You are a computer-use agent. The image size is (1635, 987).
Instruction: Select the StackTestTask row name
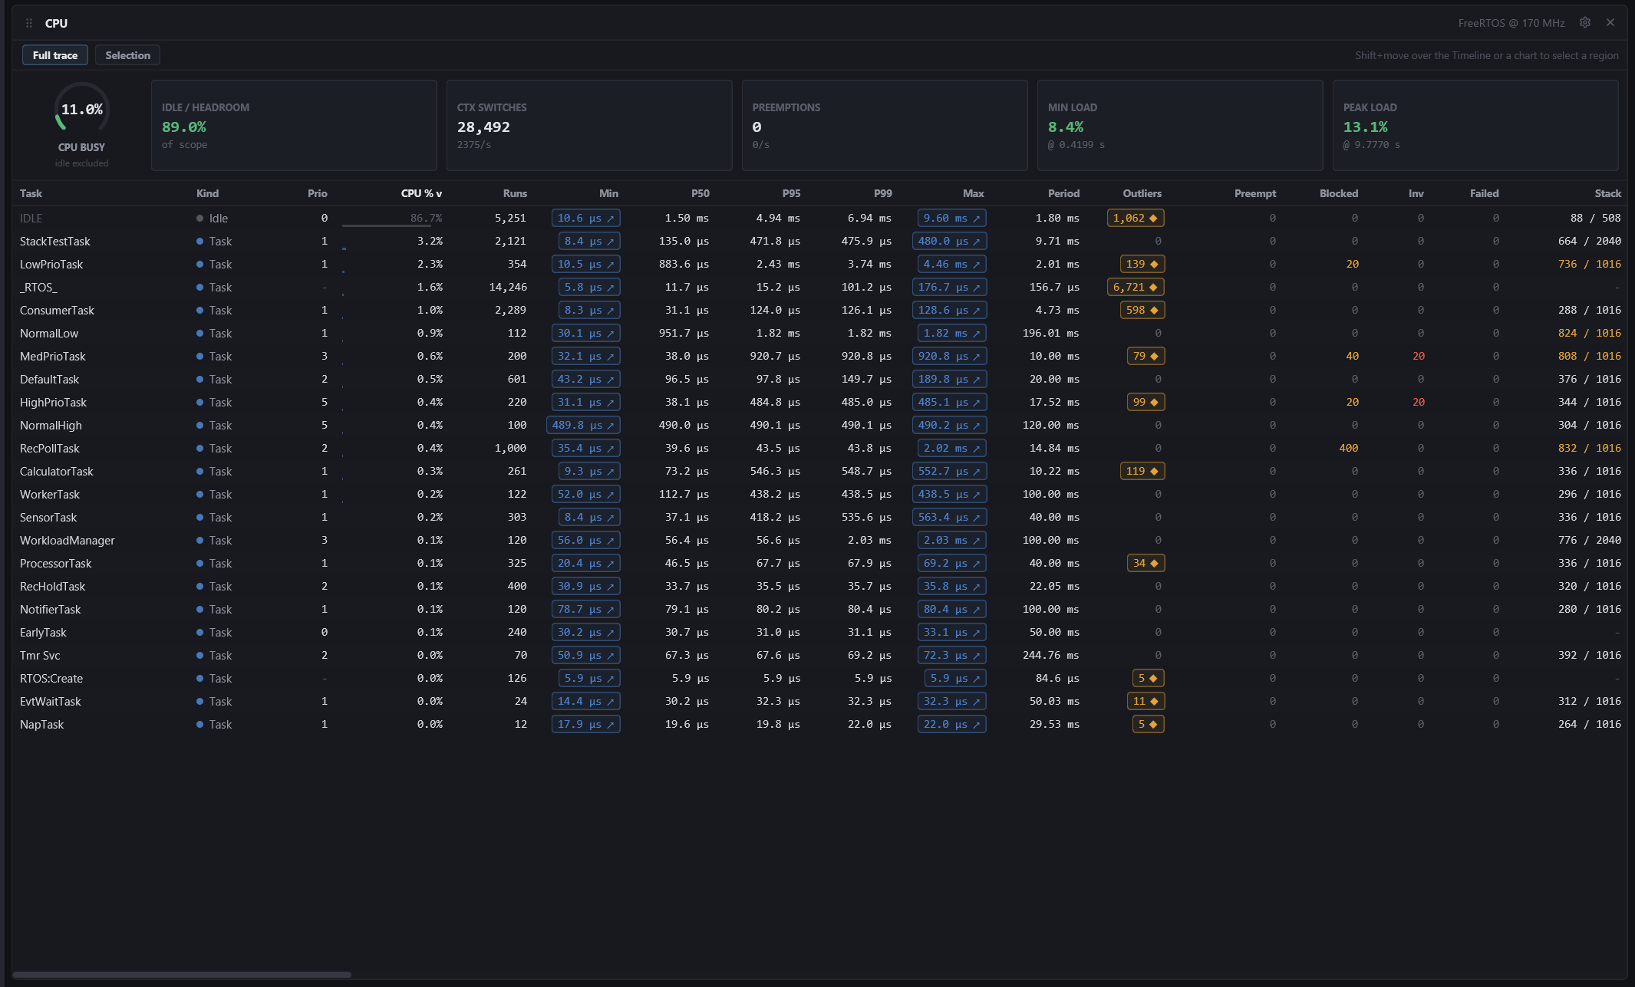tap(55, 241)
